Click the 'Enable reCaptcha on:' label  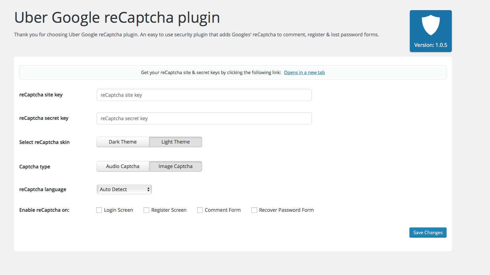44,210
